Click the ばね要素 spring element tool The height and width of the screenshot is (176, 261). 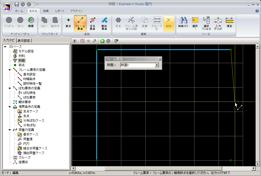(x=92, y=23)
